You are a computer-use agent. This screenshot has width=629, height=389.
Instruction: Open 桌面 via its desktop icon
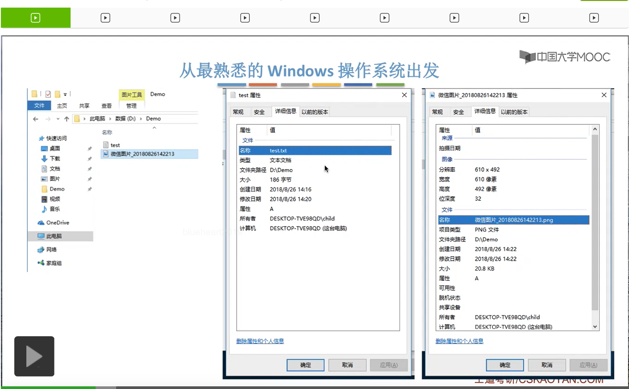[44, 148]
